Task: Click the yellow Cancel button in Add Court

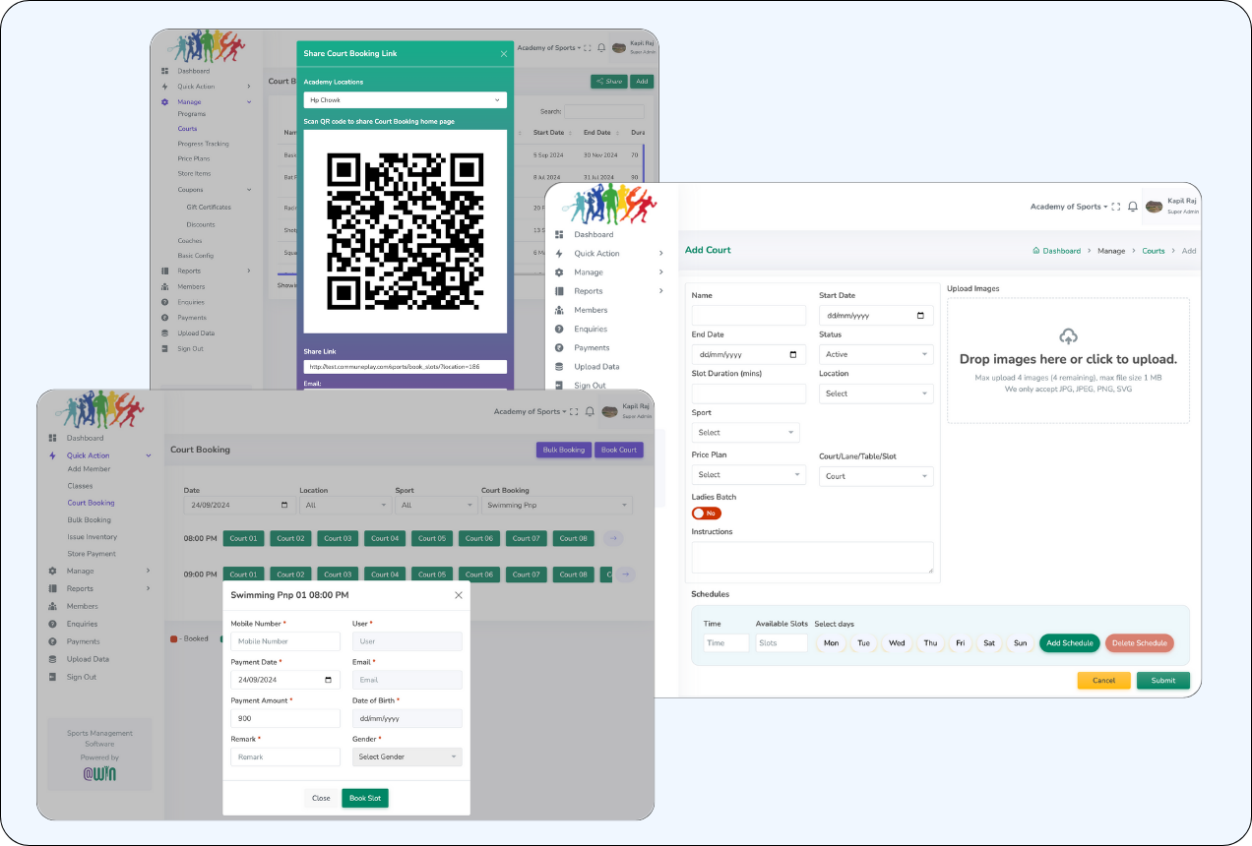Action: 1104,681
